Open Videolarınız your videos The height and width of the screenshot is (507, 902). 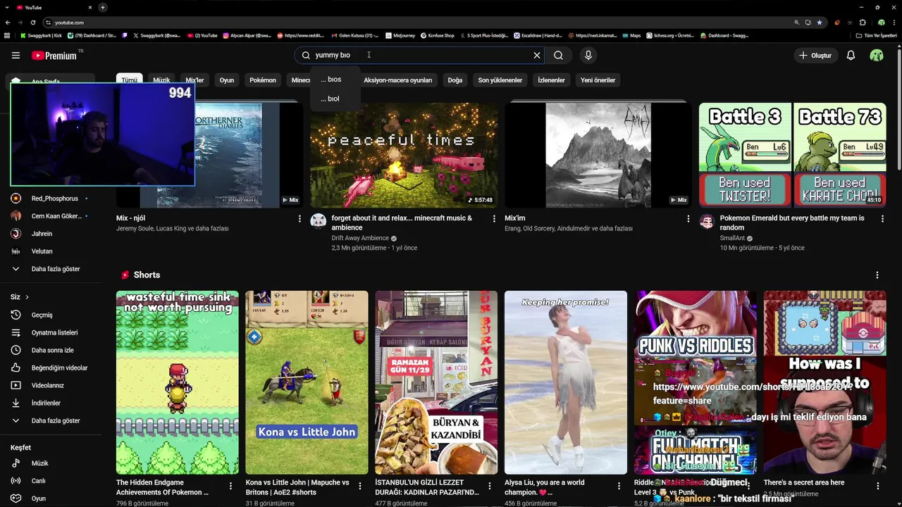(51, 385)
